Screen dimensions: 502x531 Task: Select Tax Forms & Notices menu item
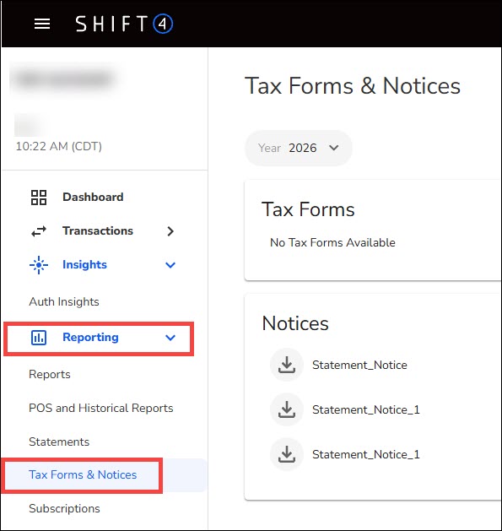click(83, 474)
